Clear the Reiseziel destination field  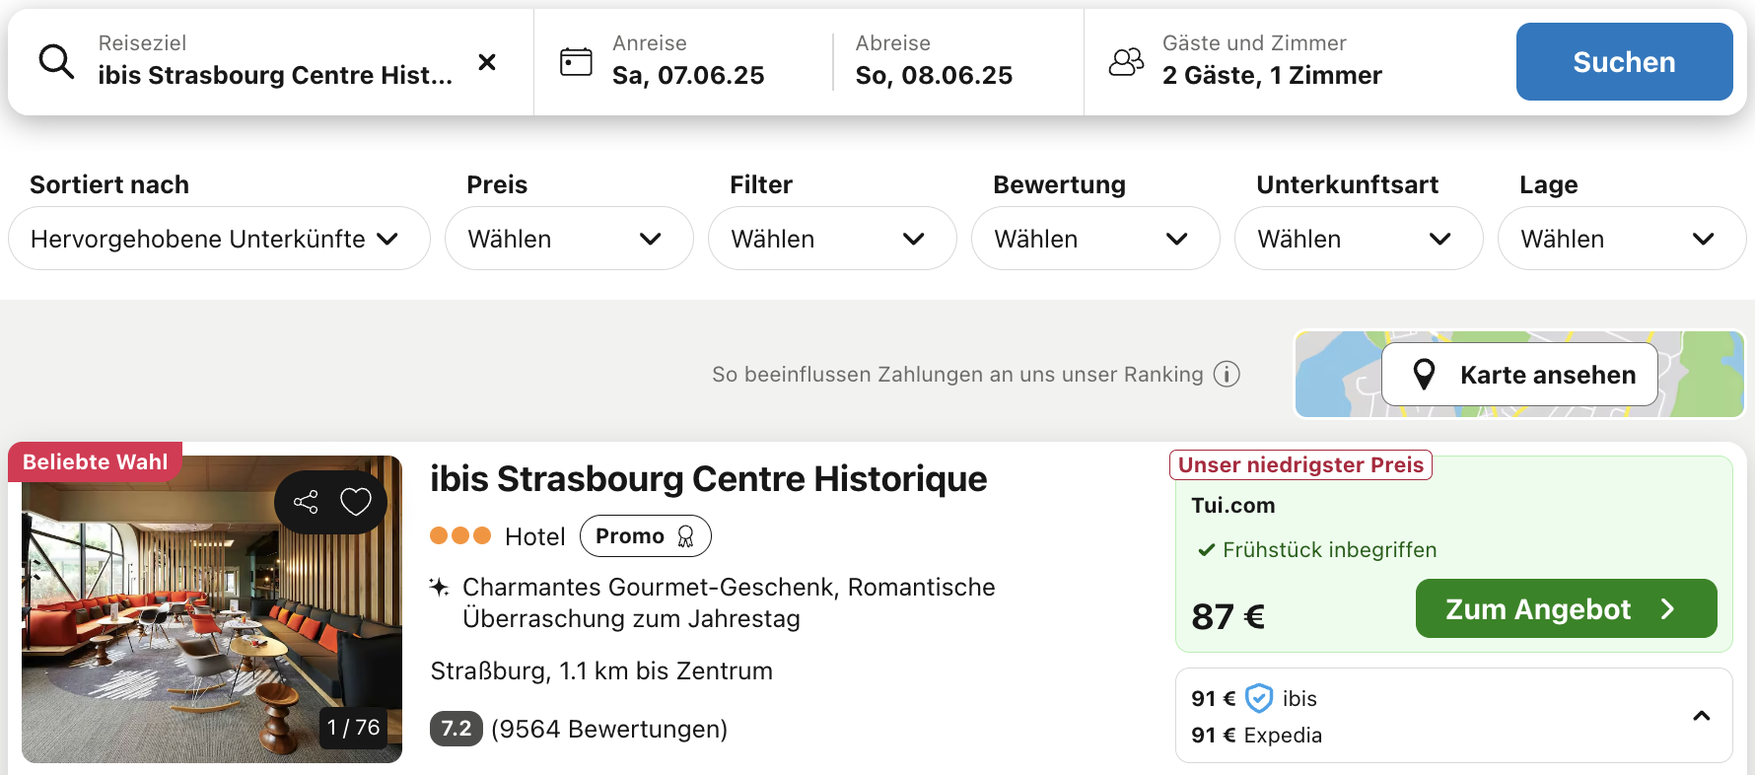487,62
